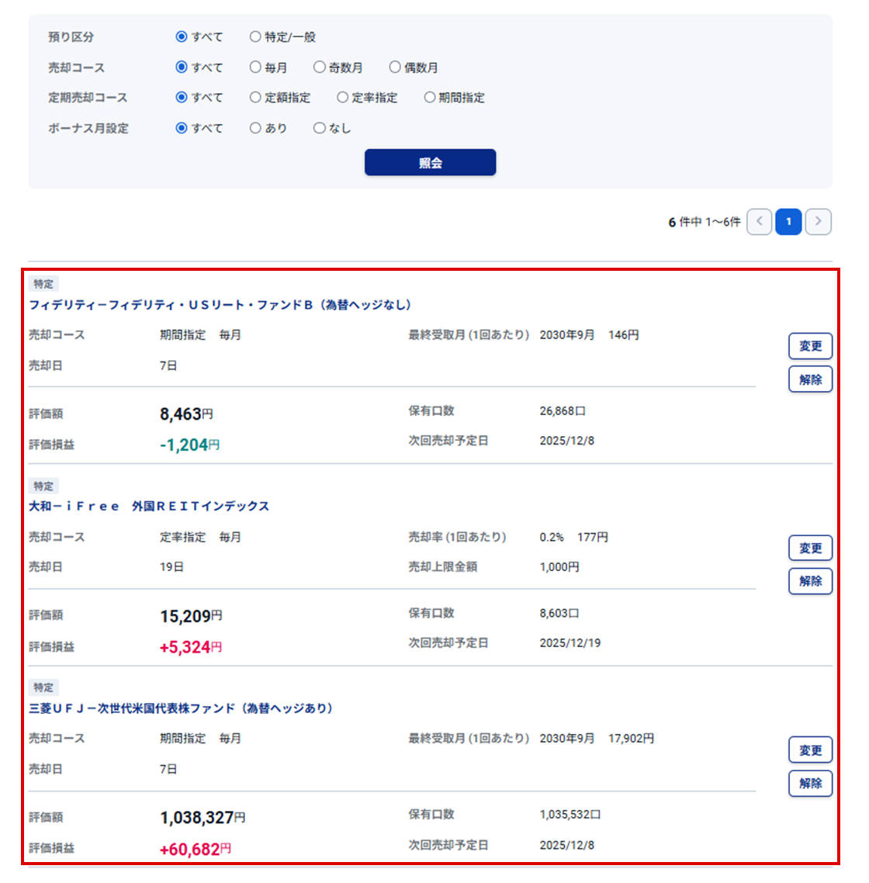The height and width of the screenshot is (883, 869).
Task: Select 毎月 for 売却コース
Action: [255, 68]
